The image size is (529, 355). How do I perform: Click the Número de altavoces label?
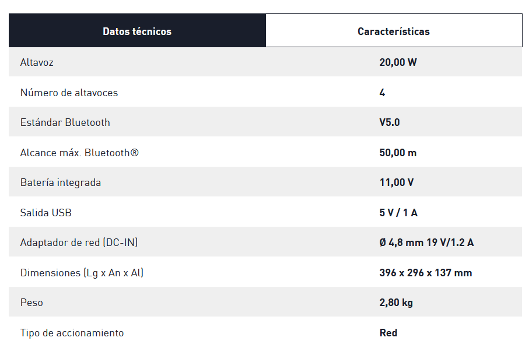[69, 93]
